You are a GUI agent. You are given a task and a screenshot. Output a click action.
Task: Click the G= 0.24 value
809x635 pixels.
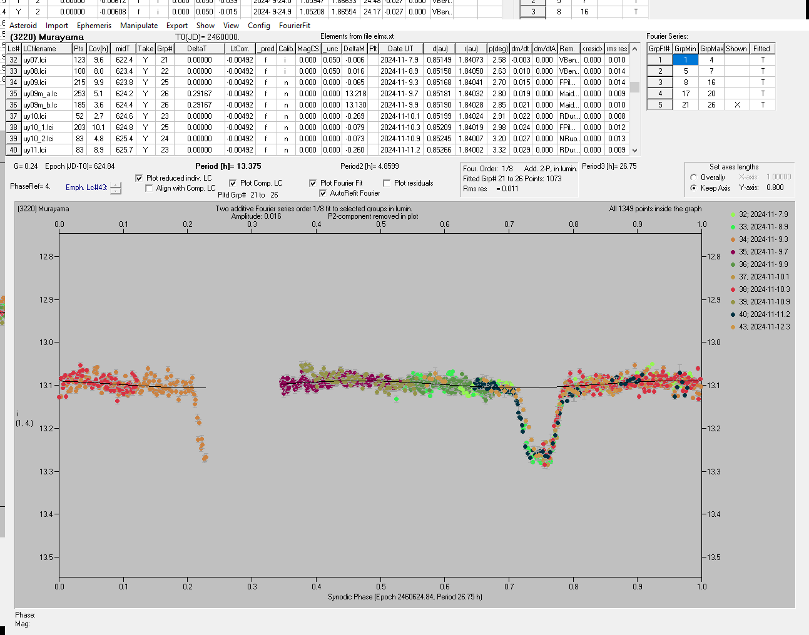pyautogui.click(x=26, y=166)
